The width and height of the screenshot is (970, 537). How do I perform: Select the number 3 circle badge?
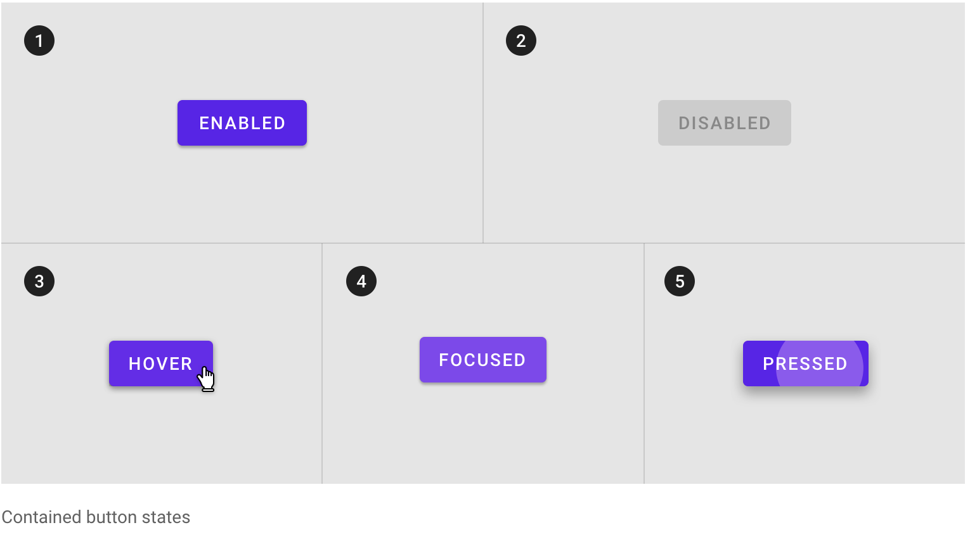click(39, 281)
